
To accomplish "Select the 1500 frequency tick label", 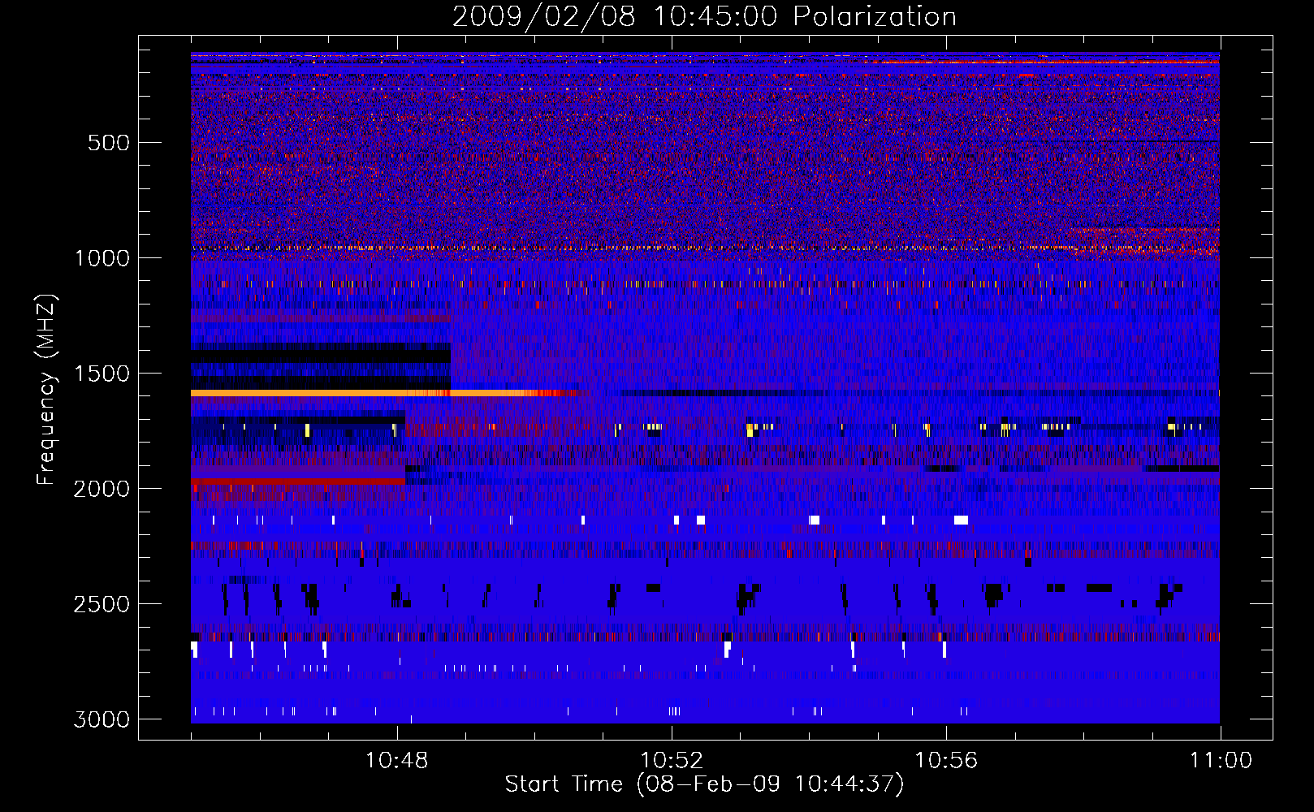I will [102, 374].
